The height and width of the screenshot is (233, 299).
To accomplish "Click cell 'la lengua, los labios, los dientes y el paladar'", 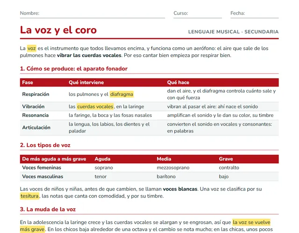I will click(x=109, y=127).
